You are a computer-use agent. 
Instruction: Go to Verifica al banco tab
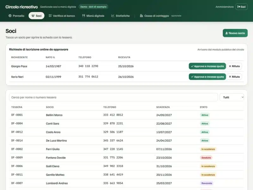62,16
